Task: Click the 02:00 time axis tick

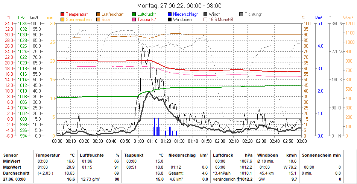Action: tap(220, 141)
